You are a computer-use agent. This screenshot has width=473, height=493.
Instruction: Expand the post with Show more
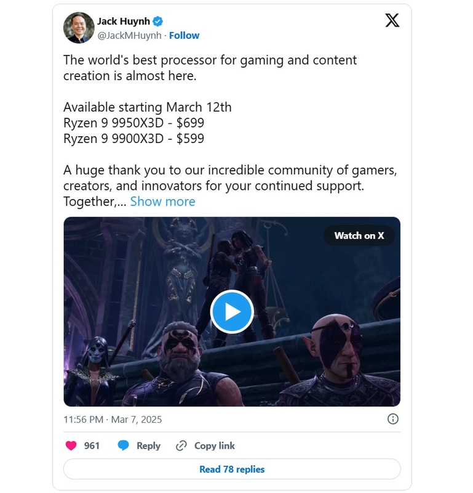pyautogui.click(x=162, y=202)
